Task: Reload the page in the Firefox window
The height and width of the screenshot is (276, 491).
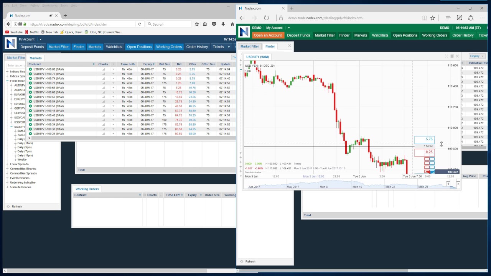Action: (140, 24)
